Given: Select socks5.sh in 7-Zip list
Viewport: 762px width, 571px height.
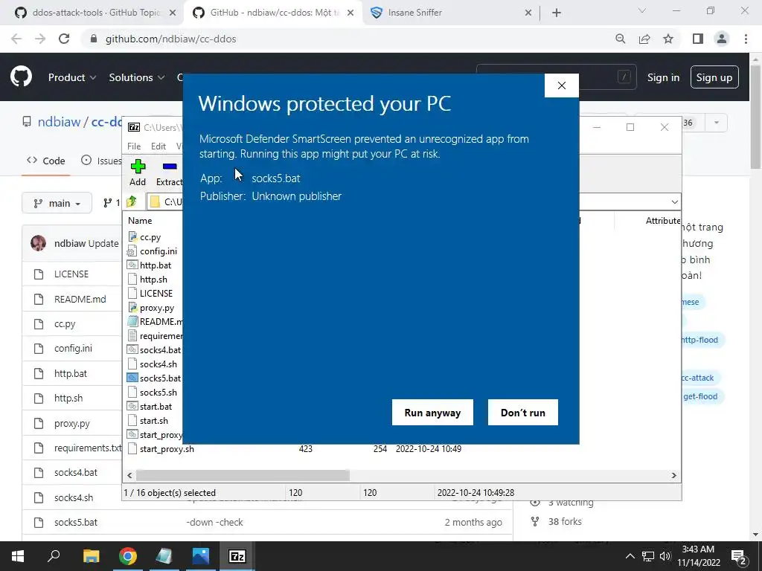Looking at the screenshot, I should [158, 392].
